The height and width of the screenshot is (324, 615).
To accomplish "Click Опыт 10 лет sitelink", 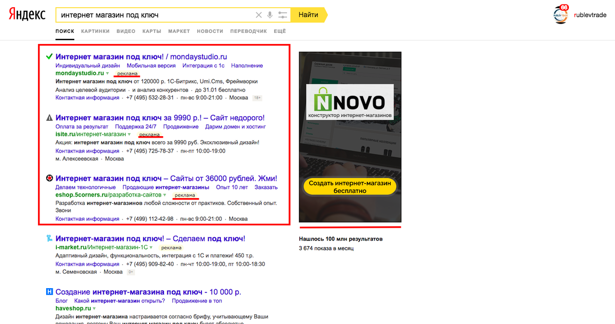I will (x=232, y=187).
